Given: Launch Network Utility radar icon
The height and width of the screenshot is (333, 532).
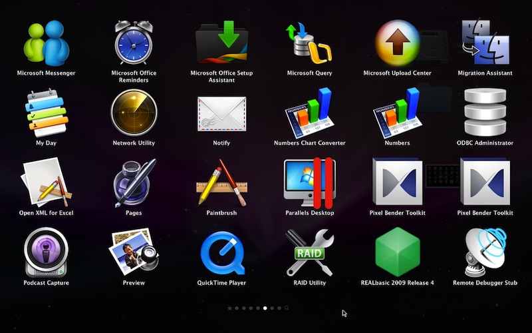Looking at the screenshot, I should tap(134, 112).
